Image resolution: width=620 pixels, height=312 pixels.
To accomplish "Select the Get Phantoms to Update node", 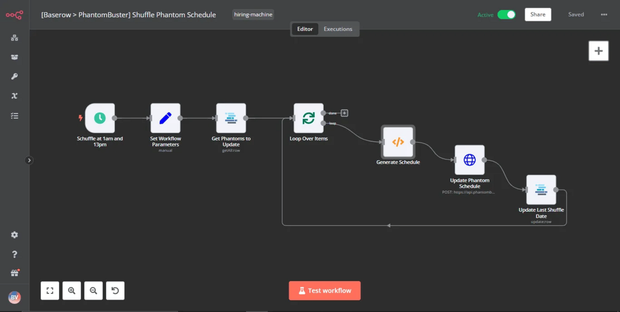I will tap(231, 118).
